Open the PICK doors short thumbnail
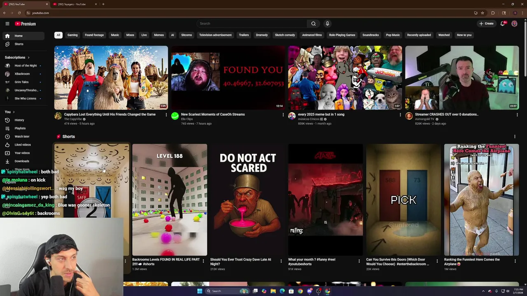This screenshot has height=296, width=527. point(403,200)
